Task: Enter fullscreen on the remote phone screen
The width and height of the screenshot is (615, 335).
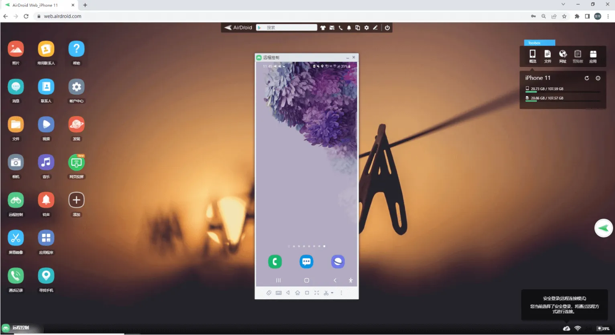Action: point(317,293)
